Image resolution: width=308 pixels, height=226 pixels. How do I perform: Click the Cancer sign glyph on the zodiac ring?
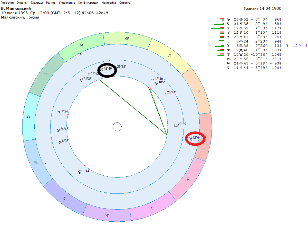click(x=127, y=38)
